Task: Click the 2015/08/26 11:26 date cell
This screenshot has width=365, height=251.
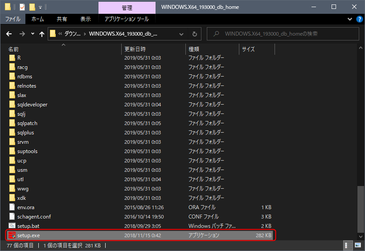Action: pyautogui.click(x=144, y=207)
